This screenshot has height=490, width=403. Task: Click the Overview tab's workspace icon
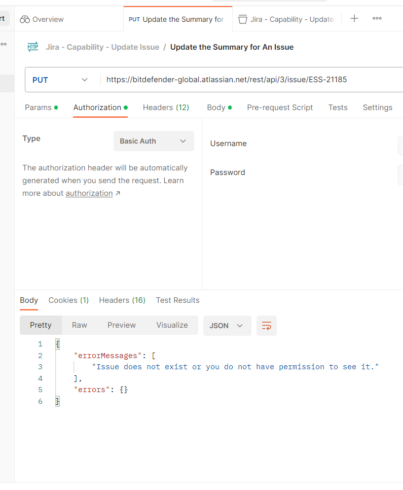[24, 19]
